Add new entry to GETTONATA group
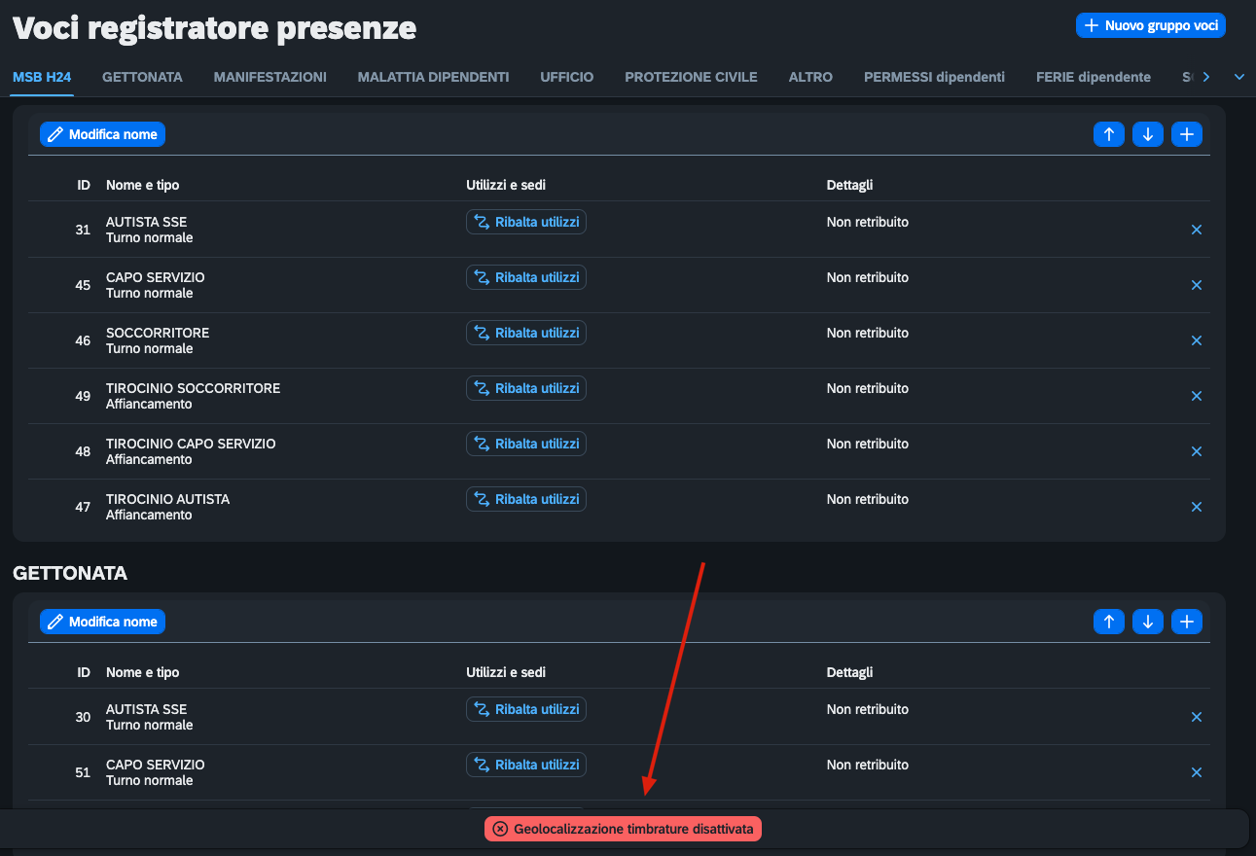The image size is (1256, 856). (1187, 622)
